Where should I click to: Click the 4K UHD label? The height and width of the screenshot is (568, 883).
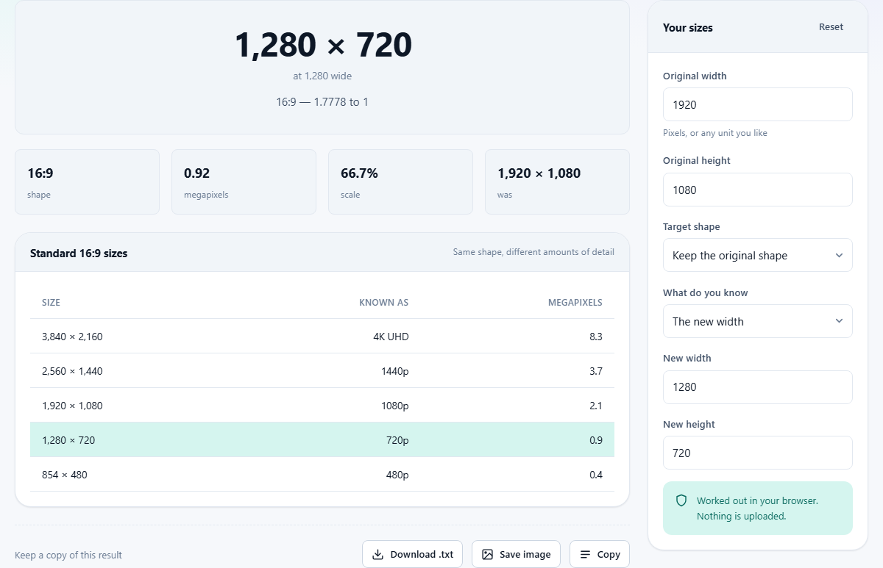tap(390, 337)
